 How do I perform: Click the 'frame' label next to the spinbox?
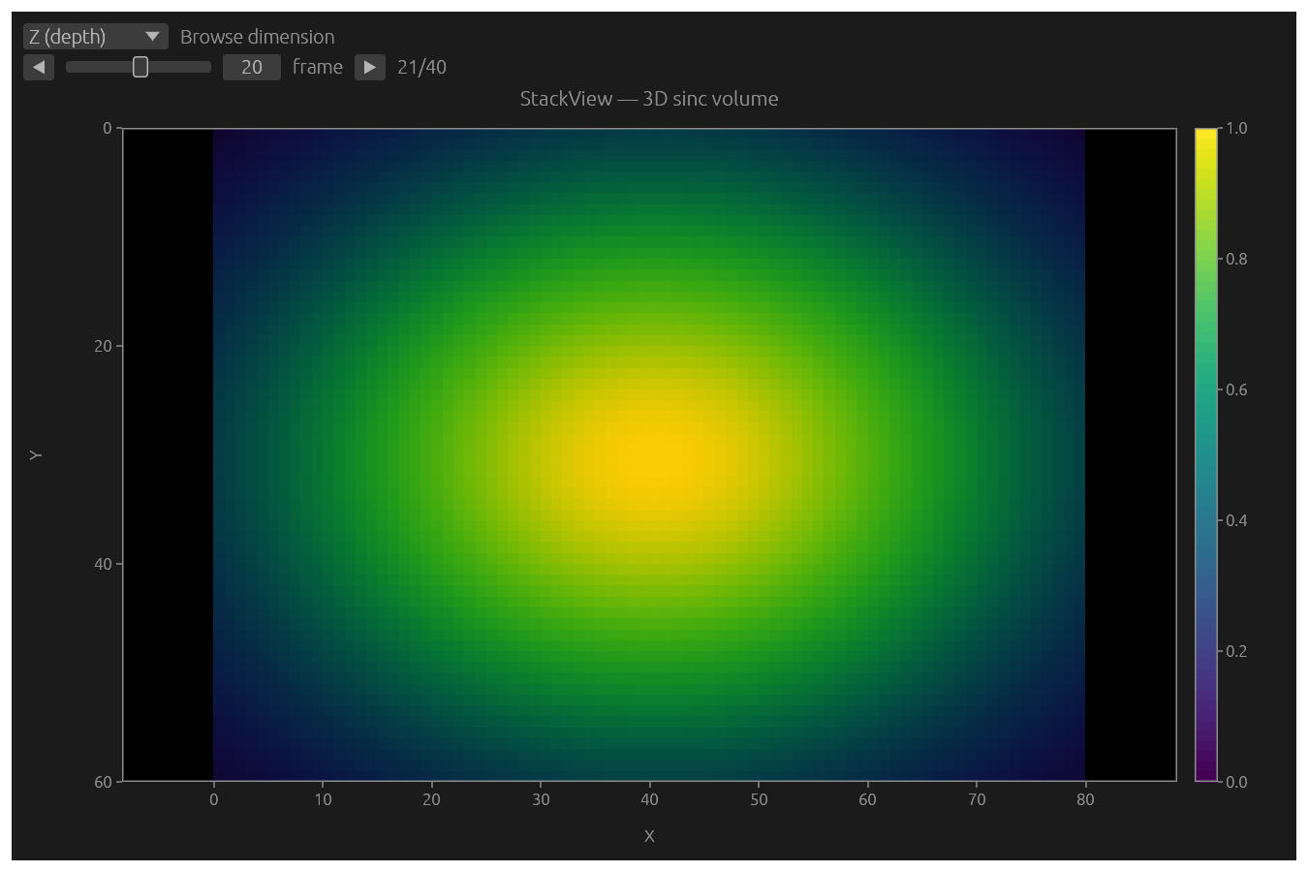click(x=318, y=67)
